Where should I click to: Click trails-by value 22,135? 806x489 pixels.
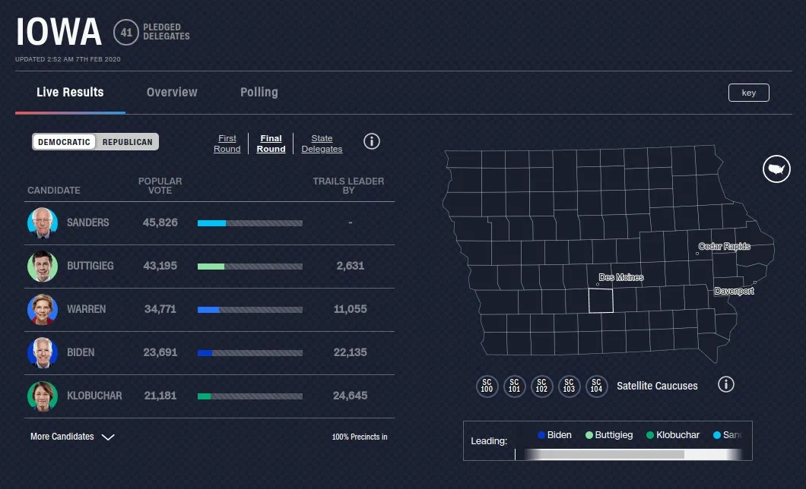[x=350, y=352]
